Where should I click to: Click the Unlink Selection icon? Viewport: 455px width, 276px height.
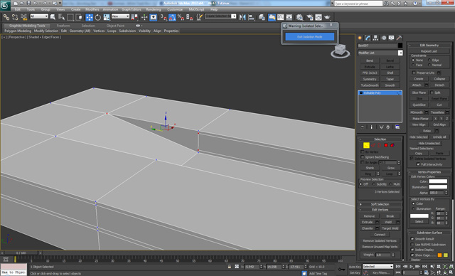[15, 17]
